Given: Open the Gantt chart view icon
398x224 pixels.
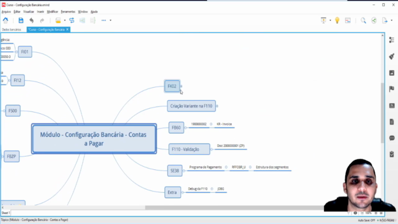Looking at the screenshot, I should tap(348, 21).
